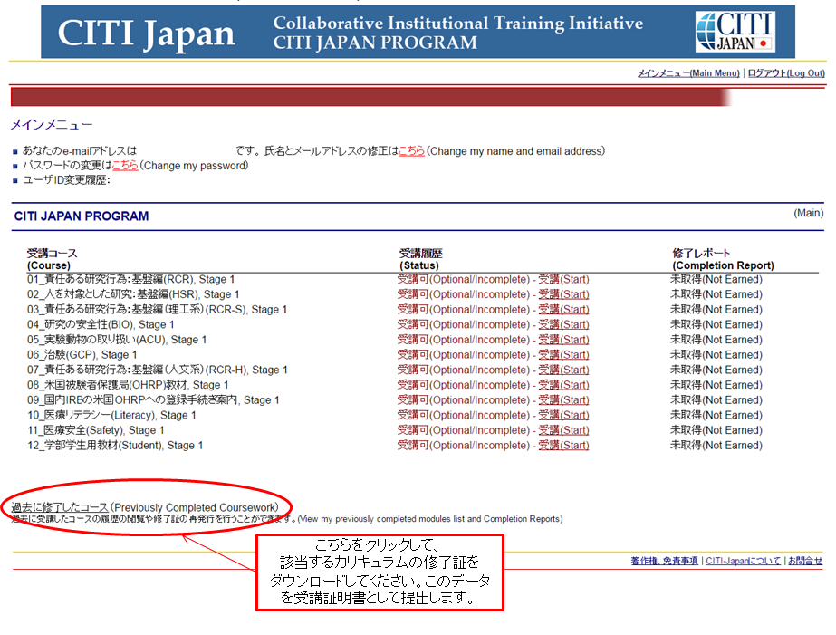The width and height of the screenshot is (836, 635).
Task: Click Not Earned status for course 12
Action: [716, 445]
